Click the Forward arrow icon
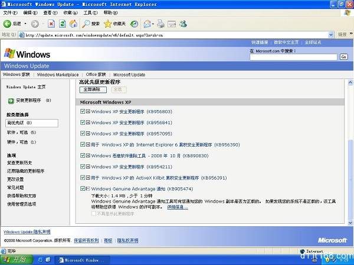The height and width of the screenshot is (265, 354). click(35, 24)
